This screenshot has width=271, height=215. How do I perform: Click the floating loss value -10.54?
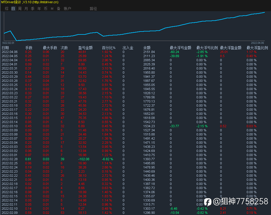click(174, 213)
